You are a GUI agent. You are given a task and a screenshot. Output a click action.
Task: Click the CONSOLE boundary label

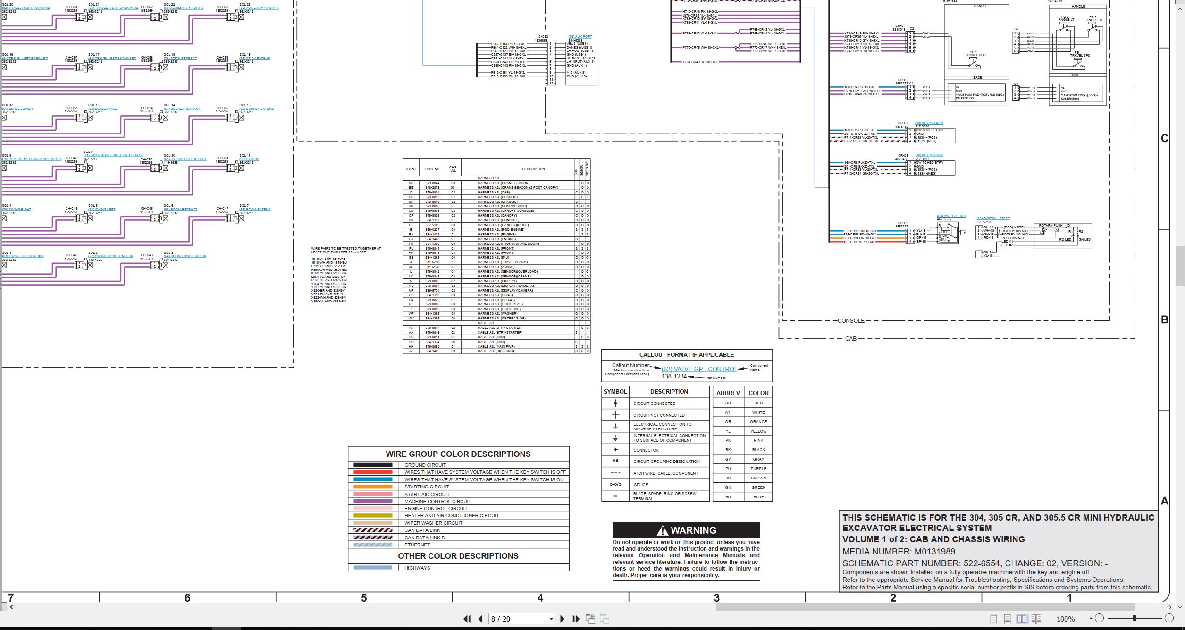coord(851,321)
